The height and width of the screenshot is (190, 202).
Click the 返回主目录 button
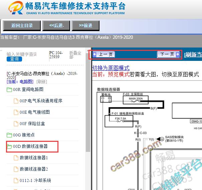coord(22,25)
